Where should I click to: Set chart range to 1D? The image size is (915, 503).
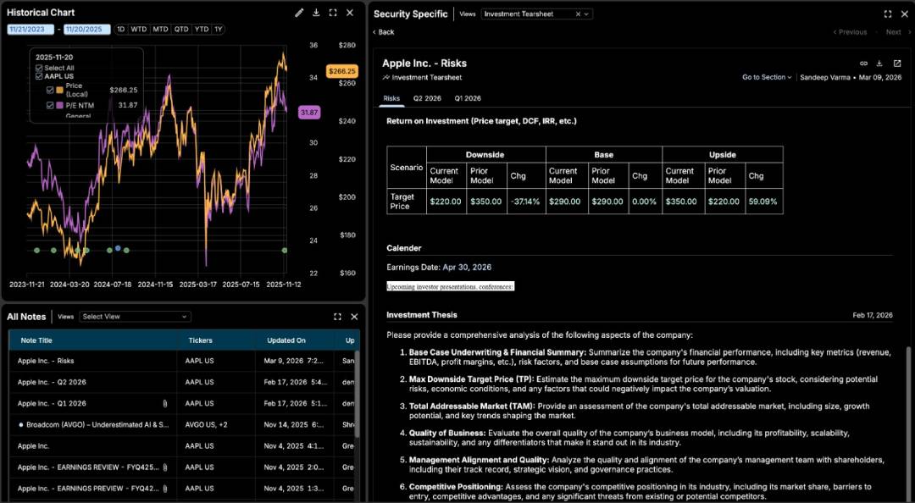[121, 29]
